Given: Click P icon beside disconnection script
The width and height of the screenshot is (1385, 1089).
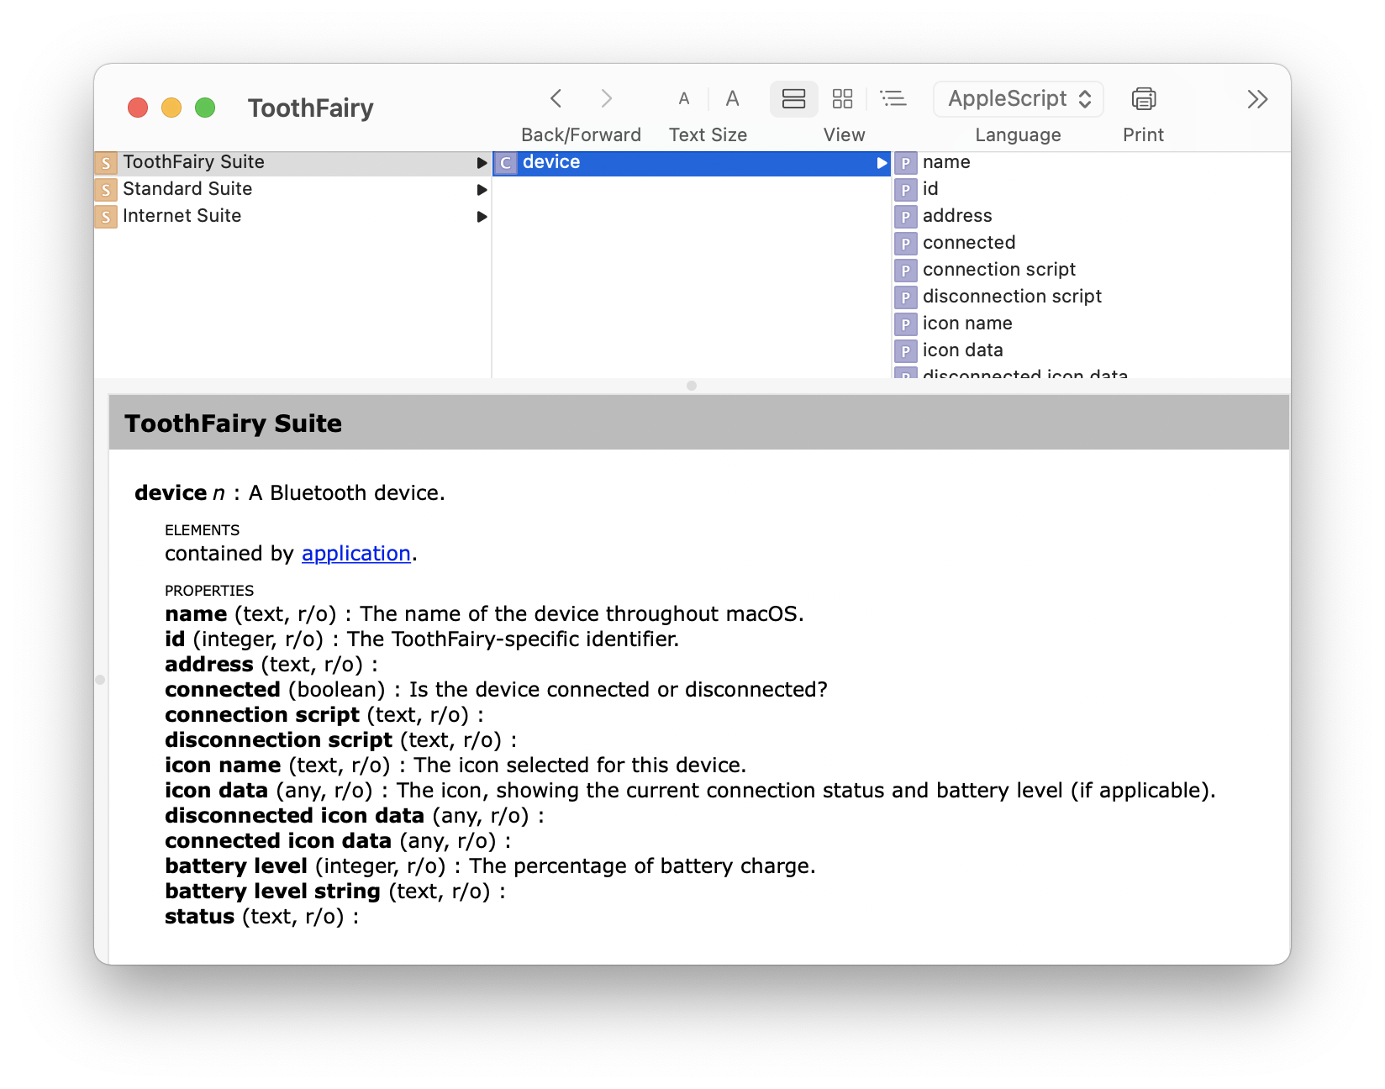Looking at the screenshot, I should tap(905, 297).
